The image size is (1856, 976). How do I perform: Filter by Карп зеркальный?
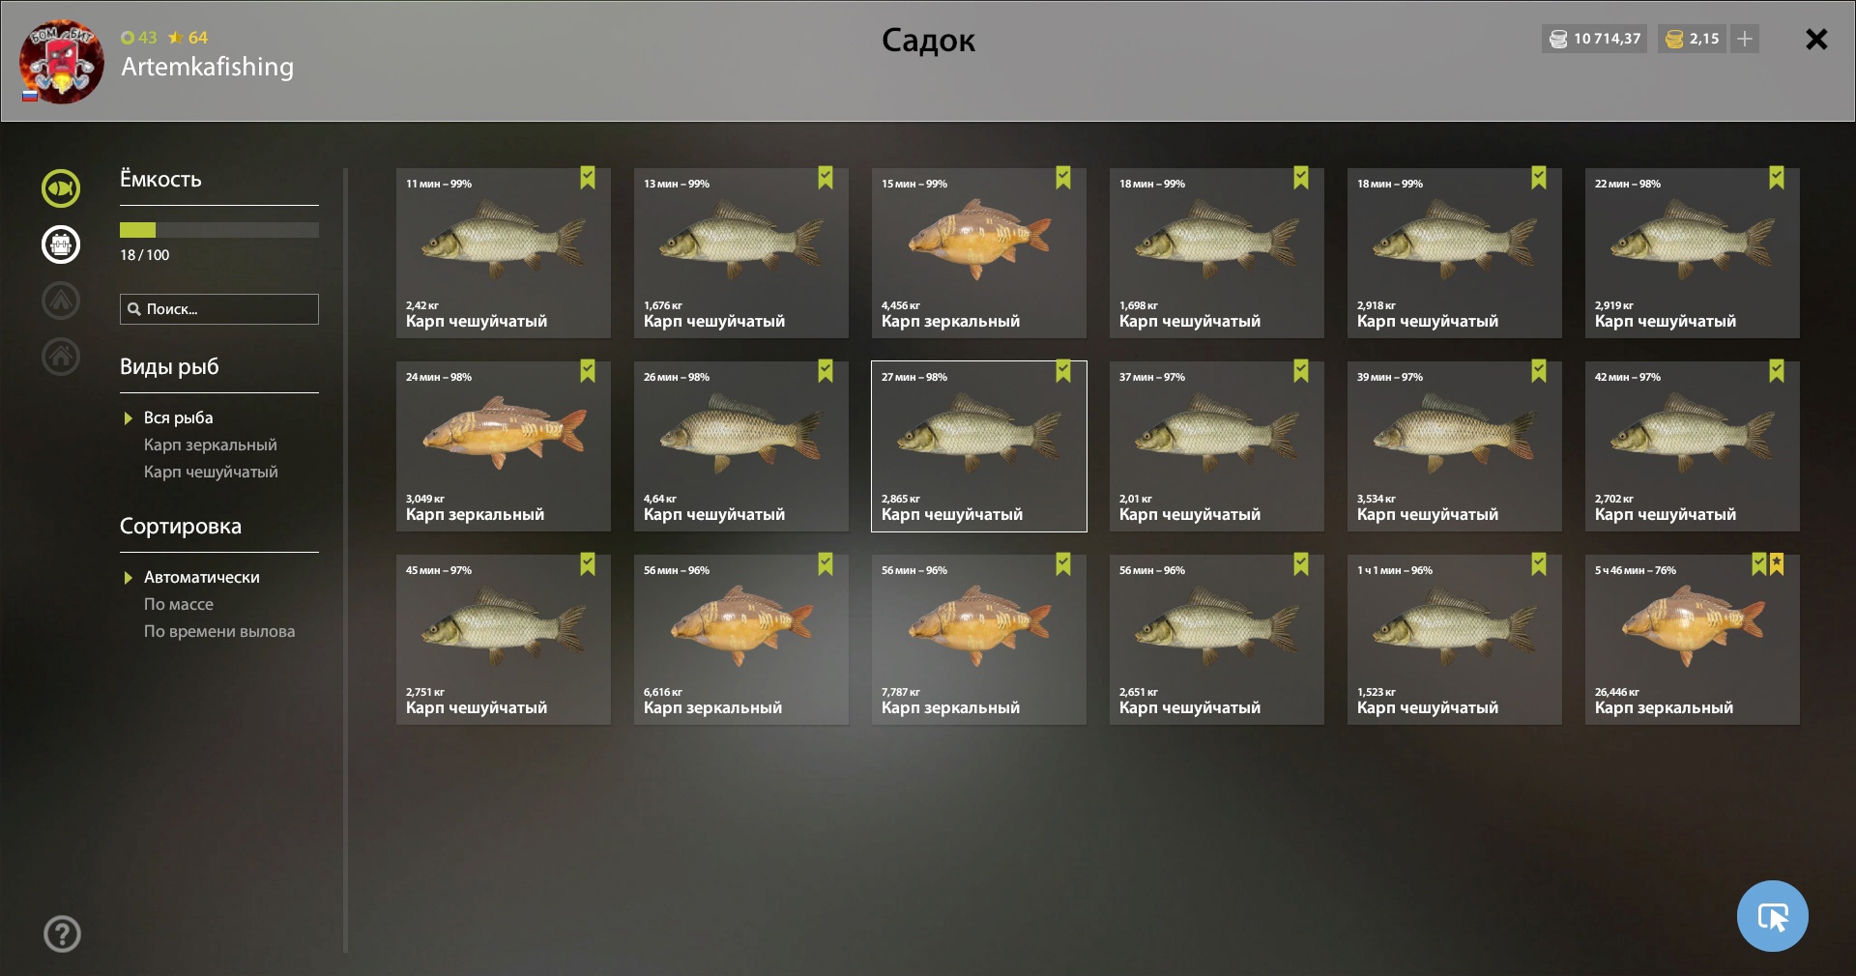211,445
